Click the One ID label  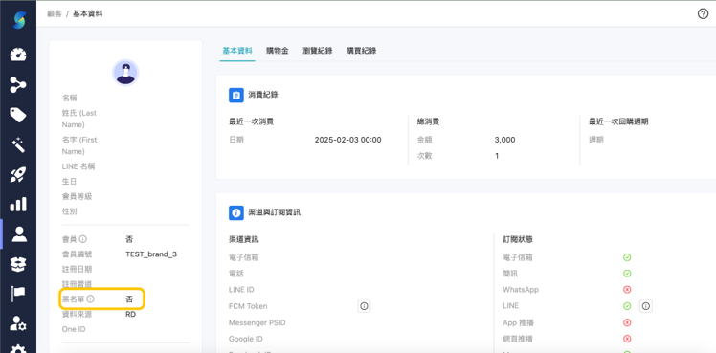(74, 329)
